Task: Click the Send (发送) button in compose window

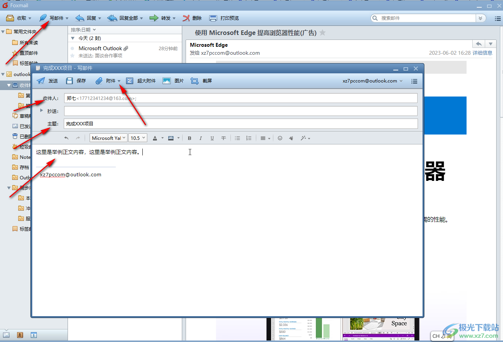Action: click(47, 81)
